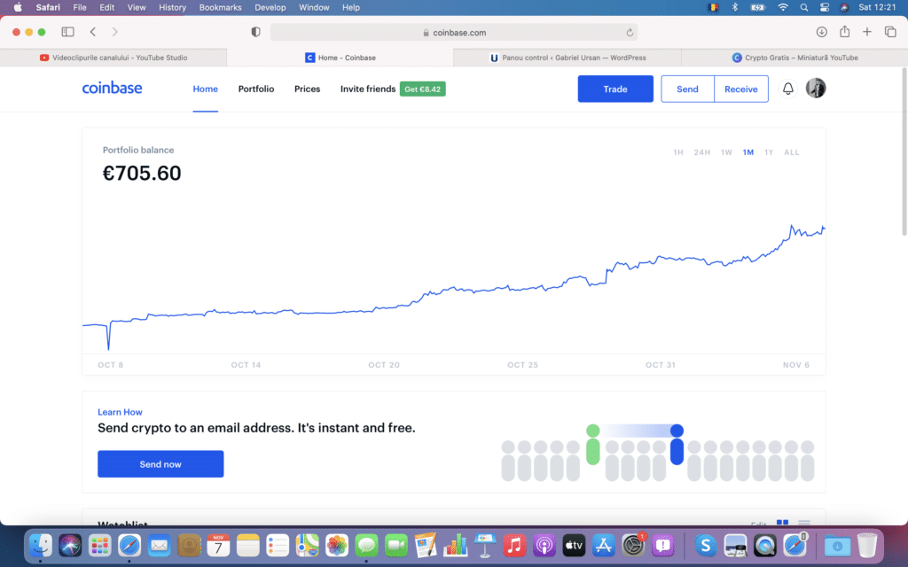Image resolution: width=908 pixels, height=567 pixels.
Task: Open Podcasts from the Dock
Action: tap(544, 545)
